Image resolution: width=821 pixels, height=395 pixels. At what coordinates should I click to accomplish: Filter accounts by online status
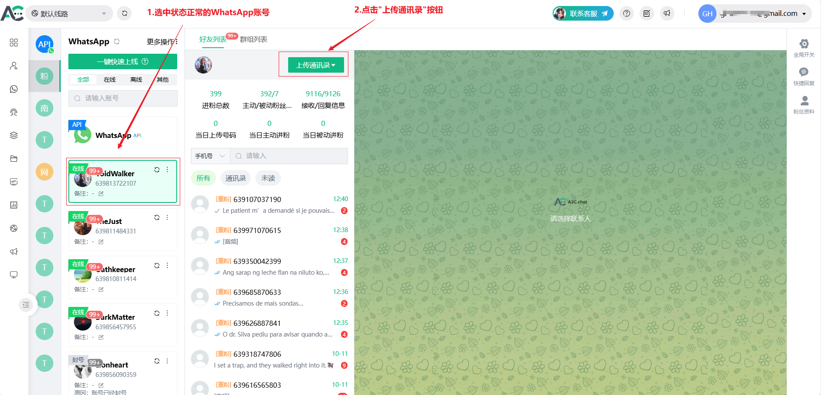point(110,80)
